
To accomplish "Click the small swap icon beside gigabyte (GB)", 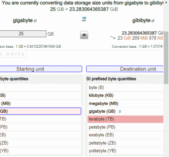I will [x=120, y=111].
